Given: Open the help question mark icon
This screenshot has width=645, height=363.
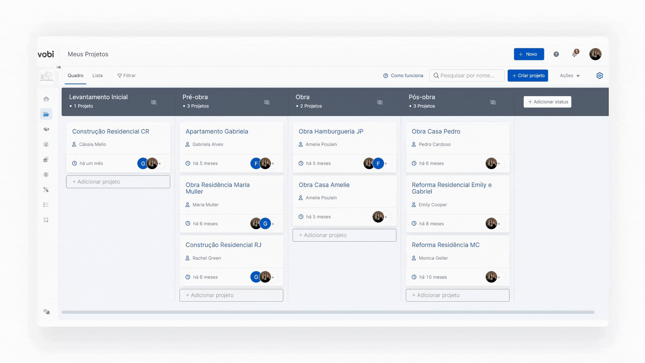Looking at the screenshot, I should click(x=556, y=54).
